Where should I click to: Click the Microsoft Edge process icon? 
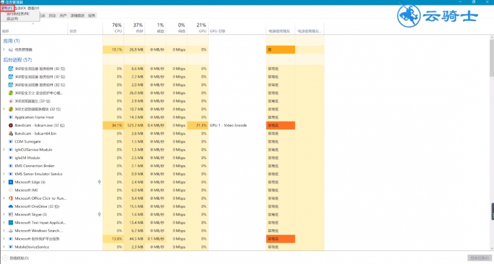pyautogui.click(x=10, y=182)
